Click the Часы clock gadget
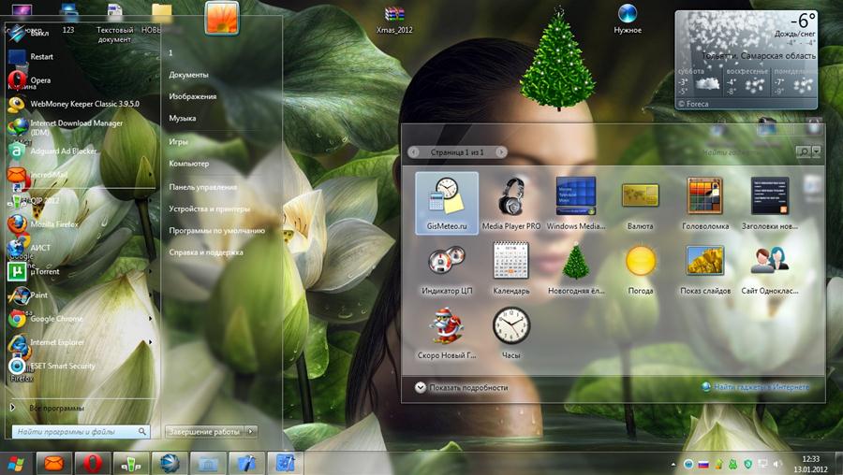Viewport: 843px width, 475px height. click(510, 331)
